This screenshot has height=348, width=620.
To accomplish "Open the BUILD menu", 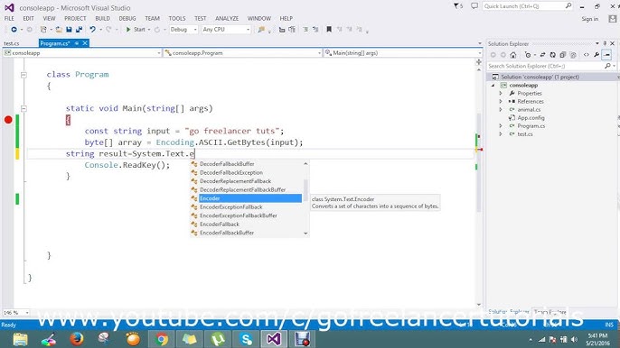I will (x=102, y=19).
